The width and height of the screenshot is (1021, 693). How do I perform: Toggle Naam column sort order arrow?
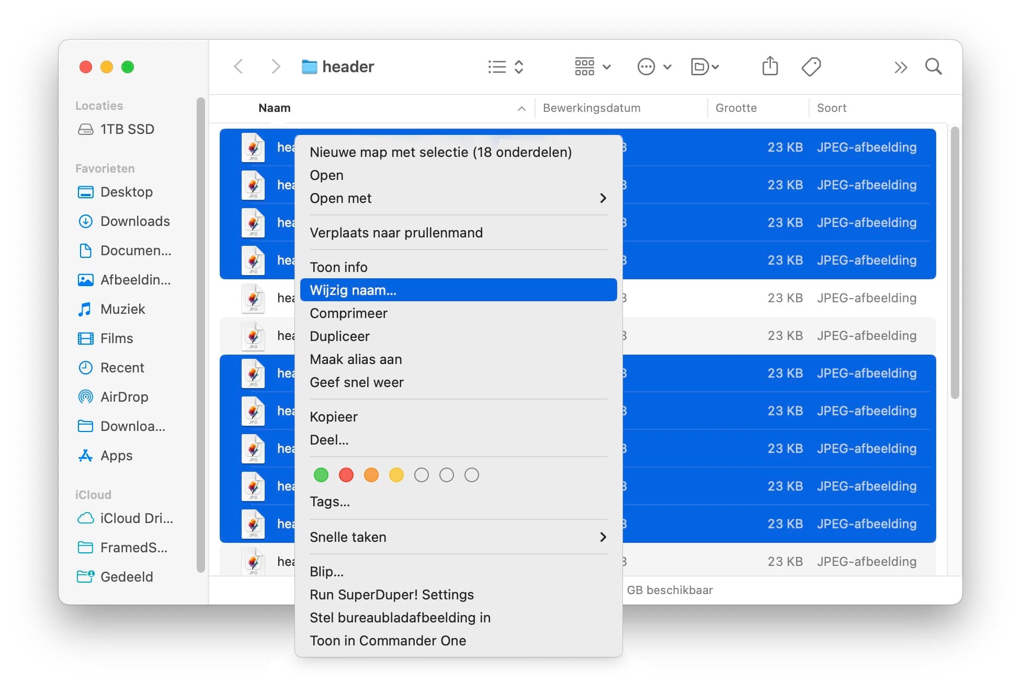click(521, 108)
